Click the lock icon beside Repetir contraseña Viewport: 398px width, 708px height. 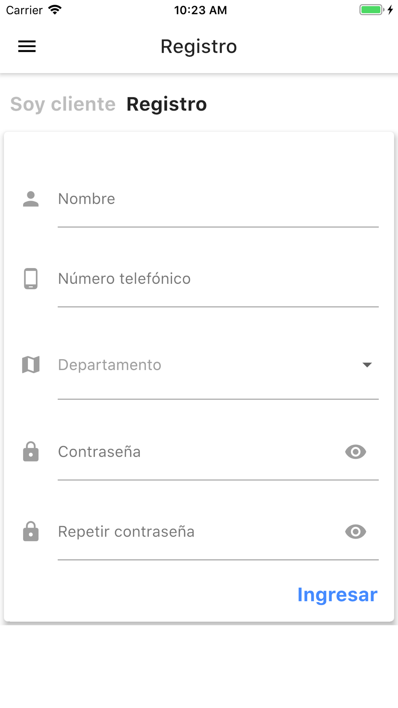(31, 532)
